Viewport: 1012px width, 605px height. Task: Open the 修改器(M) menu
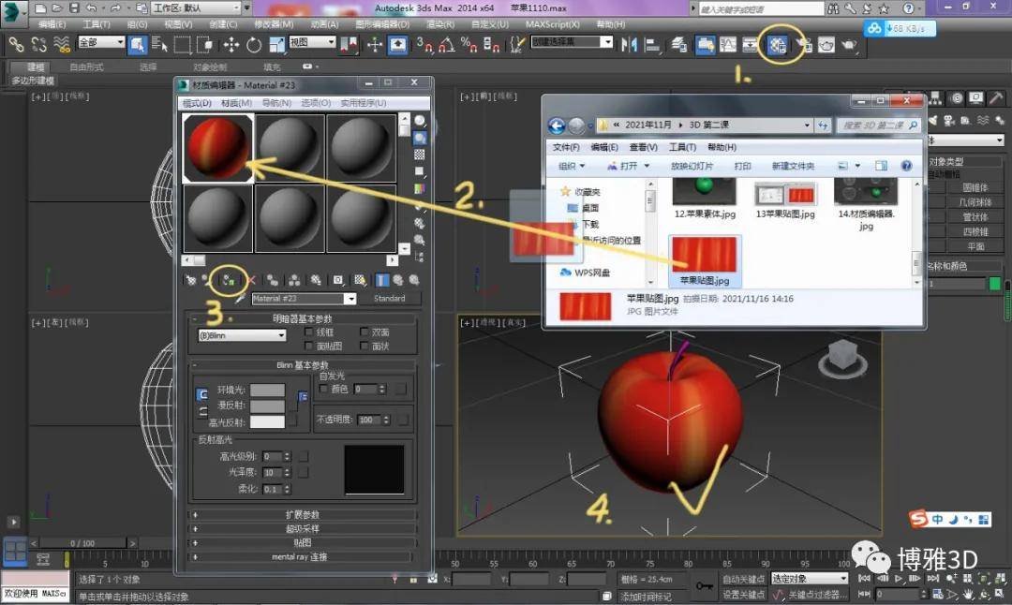tap(274, 24)
